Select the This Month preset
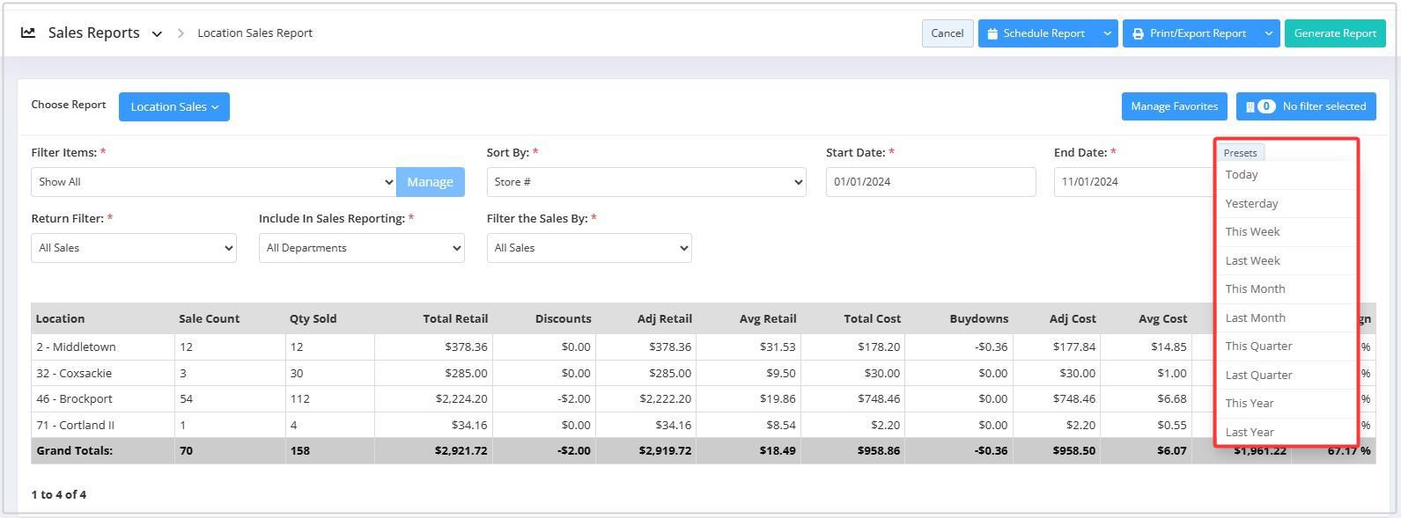1401x518 pixels. (1285, 289)
